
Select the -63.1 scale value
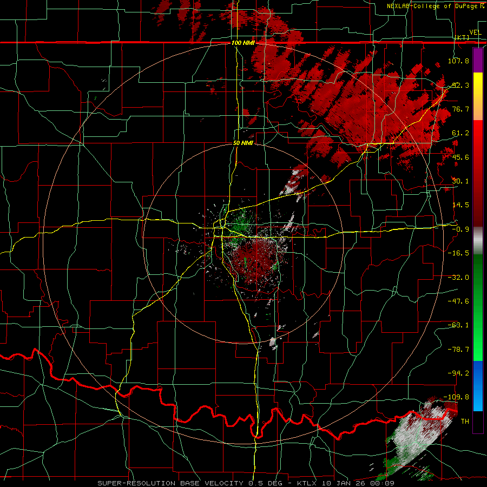pos(458,325)
